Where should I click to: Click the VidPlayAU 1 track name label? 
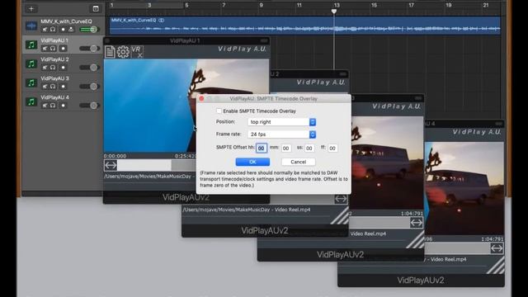point(54,40)
